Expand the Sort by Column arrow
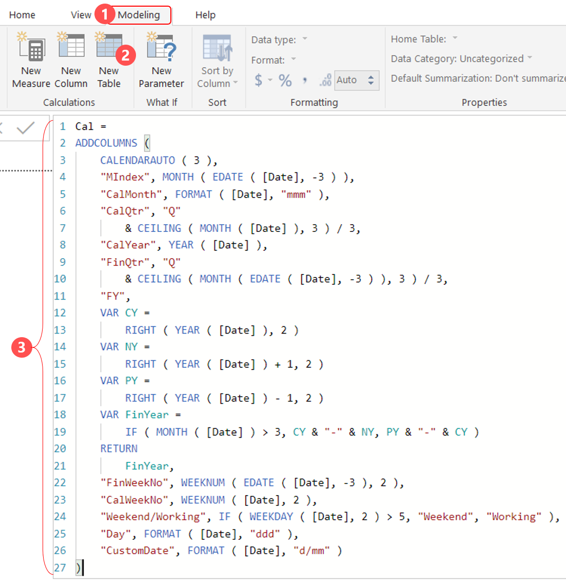566x585 pixels. pyautogui.click(x=236, y=83)
